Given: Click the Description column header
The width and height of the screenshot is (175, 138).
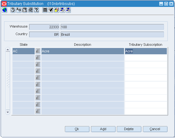Looking at the screenshot, I should [82, 45].
